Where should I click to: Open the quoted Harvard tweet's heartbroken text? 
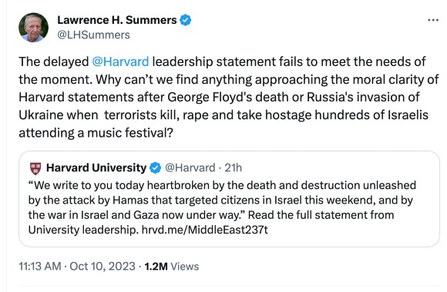pos(222,200)
